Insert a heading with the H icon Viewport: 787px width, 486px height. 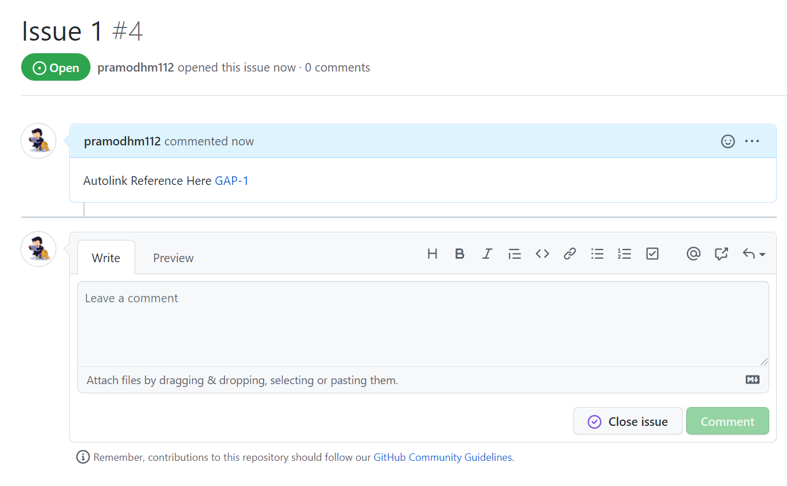[432, 254]
